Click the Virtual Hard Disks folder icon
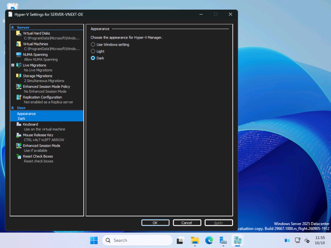Screen dimensions: 331x248 coord(19,34)
